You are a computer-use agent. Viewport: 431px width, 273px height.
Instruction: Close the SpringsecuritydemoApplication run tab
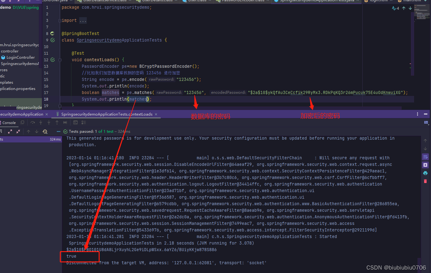[x=47, y=114]
